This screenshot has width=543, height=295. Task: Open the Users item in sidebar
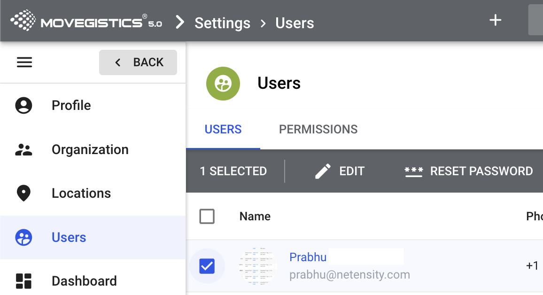[x=69, y=237]
